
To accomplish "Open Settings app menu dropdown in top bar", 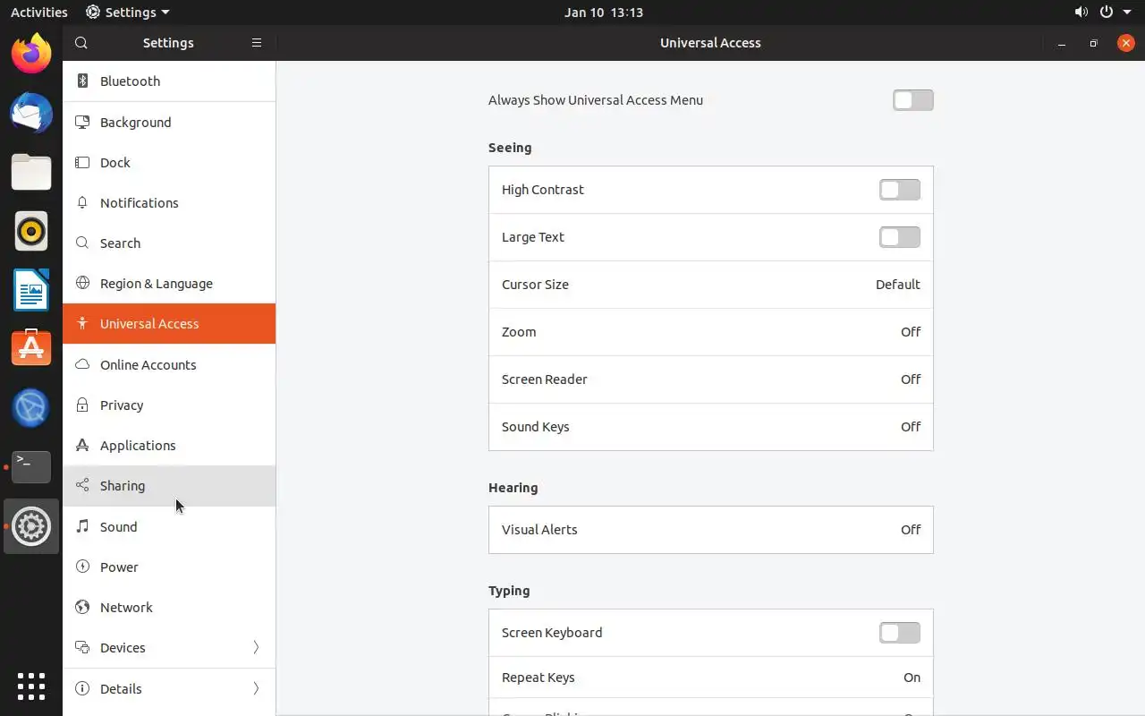I will tap(128, 12).
